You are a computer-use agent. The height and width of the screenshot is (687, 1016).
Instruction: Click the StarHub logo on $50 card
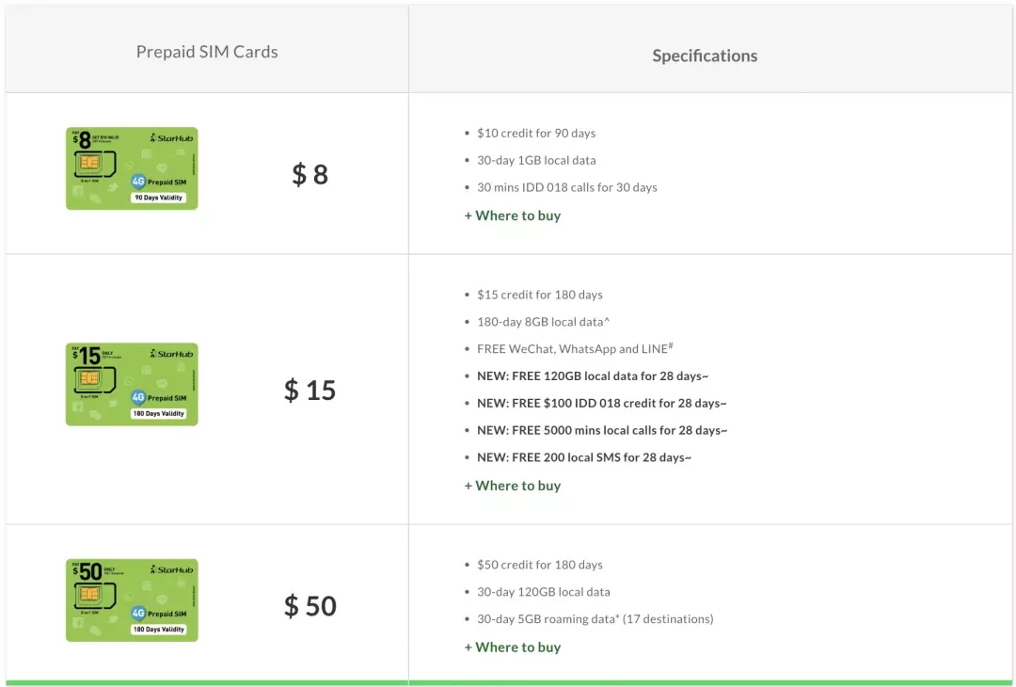(x=172, y=569)
